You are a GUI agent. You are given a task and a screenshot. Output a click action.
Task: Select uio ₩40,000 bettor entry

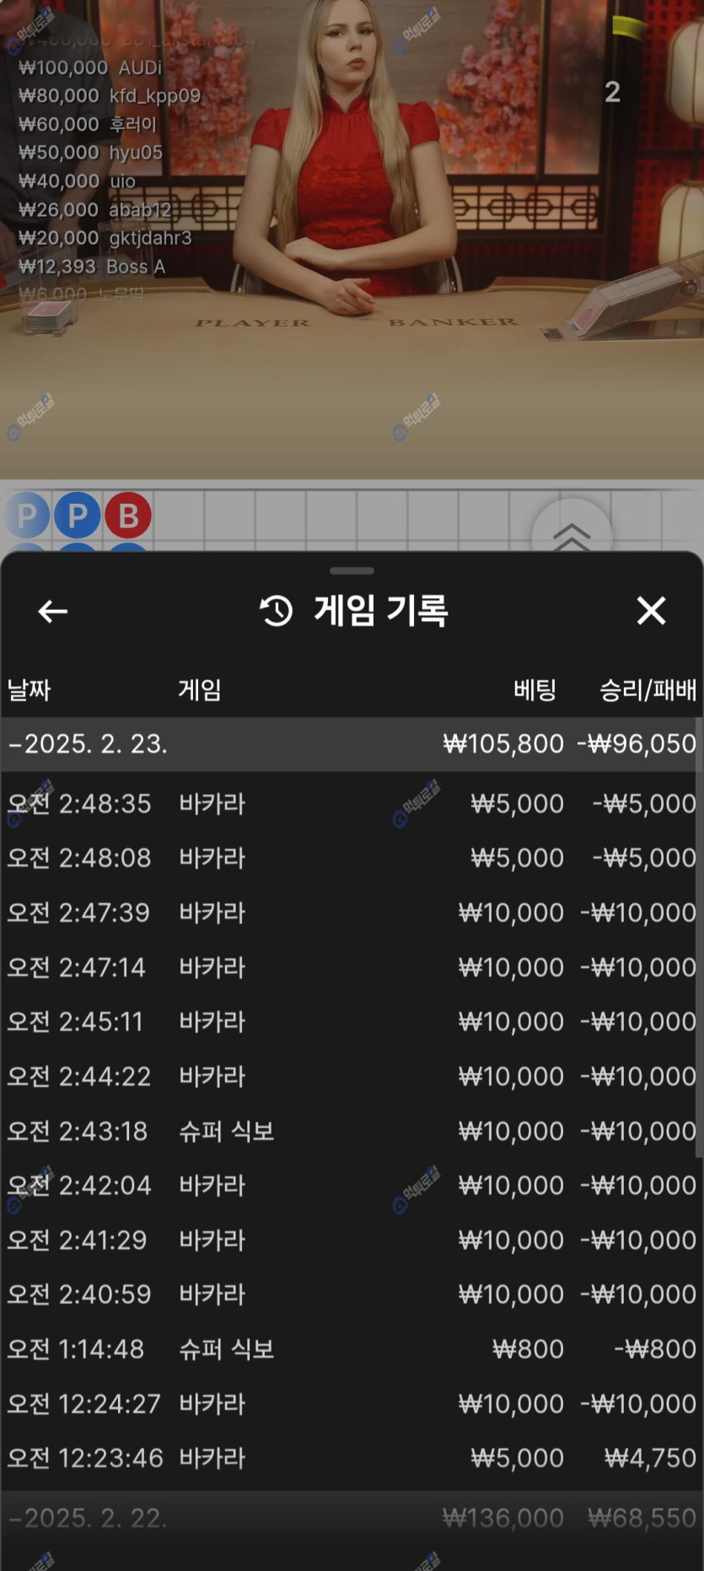pyautogui.click(x=77, y=181)
